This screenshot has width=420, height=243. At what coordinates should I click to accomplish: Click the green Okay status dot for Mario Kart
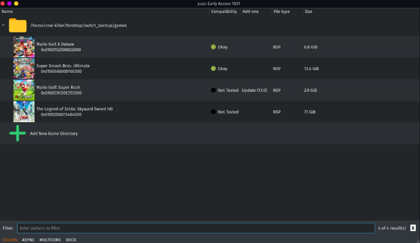pyautogui.click(x=213, y=47)
